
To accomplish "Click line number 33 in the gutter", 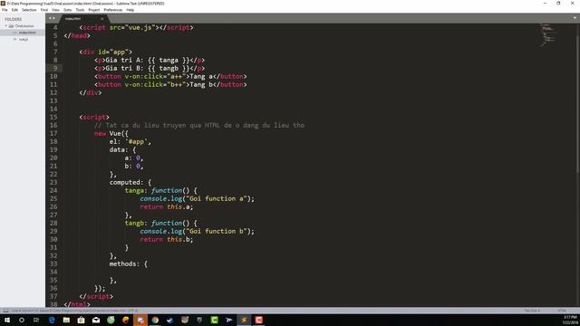I will coord(53,264).
